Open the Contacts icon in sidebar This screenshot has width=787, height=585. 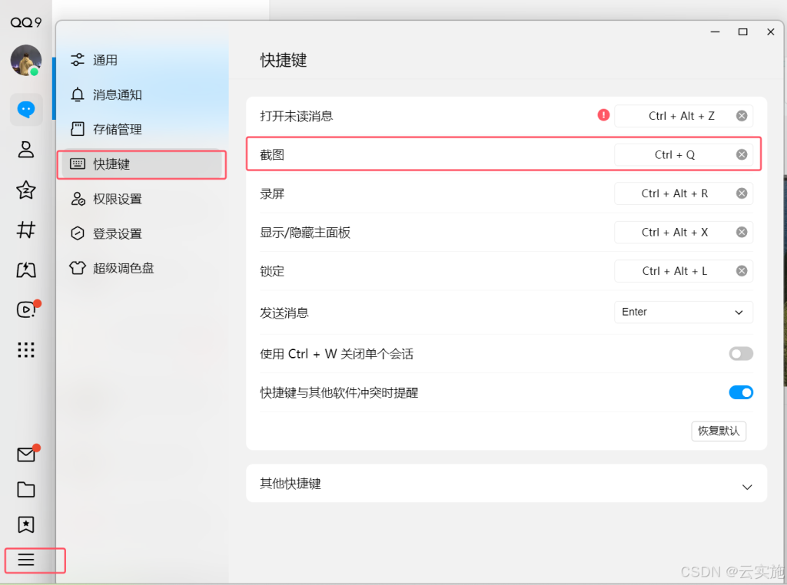[x=25, y=151]
